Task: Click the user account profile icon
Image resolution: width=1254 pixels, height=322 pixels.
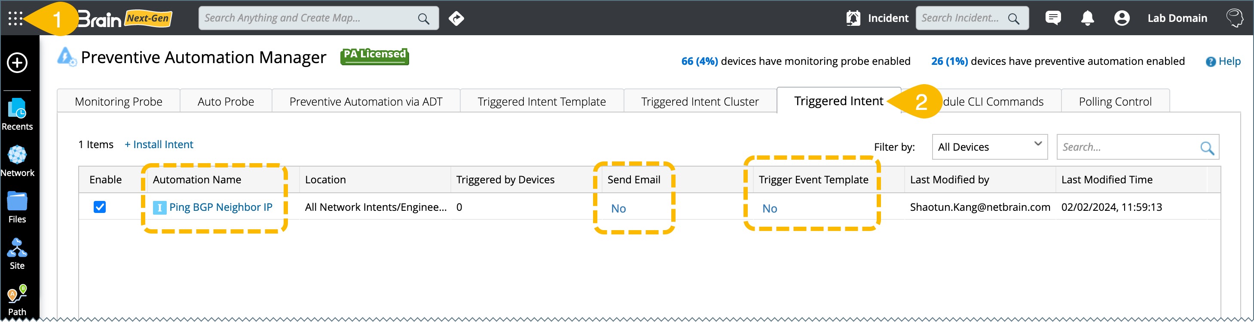Action: click(1122, 18)
